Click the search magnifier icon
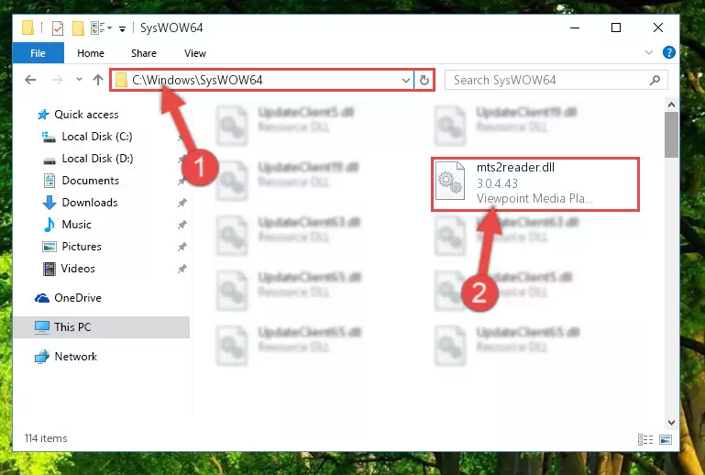 click(x=655, y=80)
